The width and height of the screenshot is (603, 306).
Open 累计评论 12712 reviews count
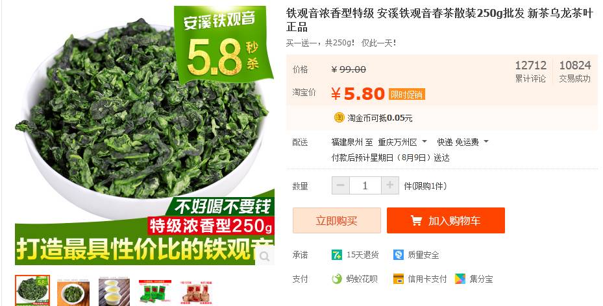click(x=531, y=71)
